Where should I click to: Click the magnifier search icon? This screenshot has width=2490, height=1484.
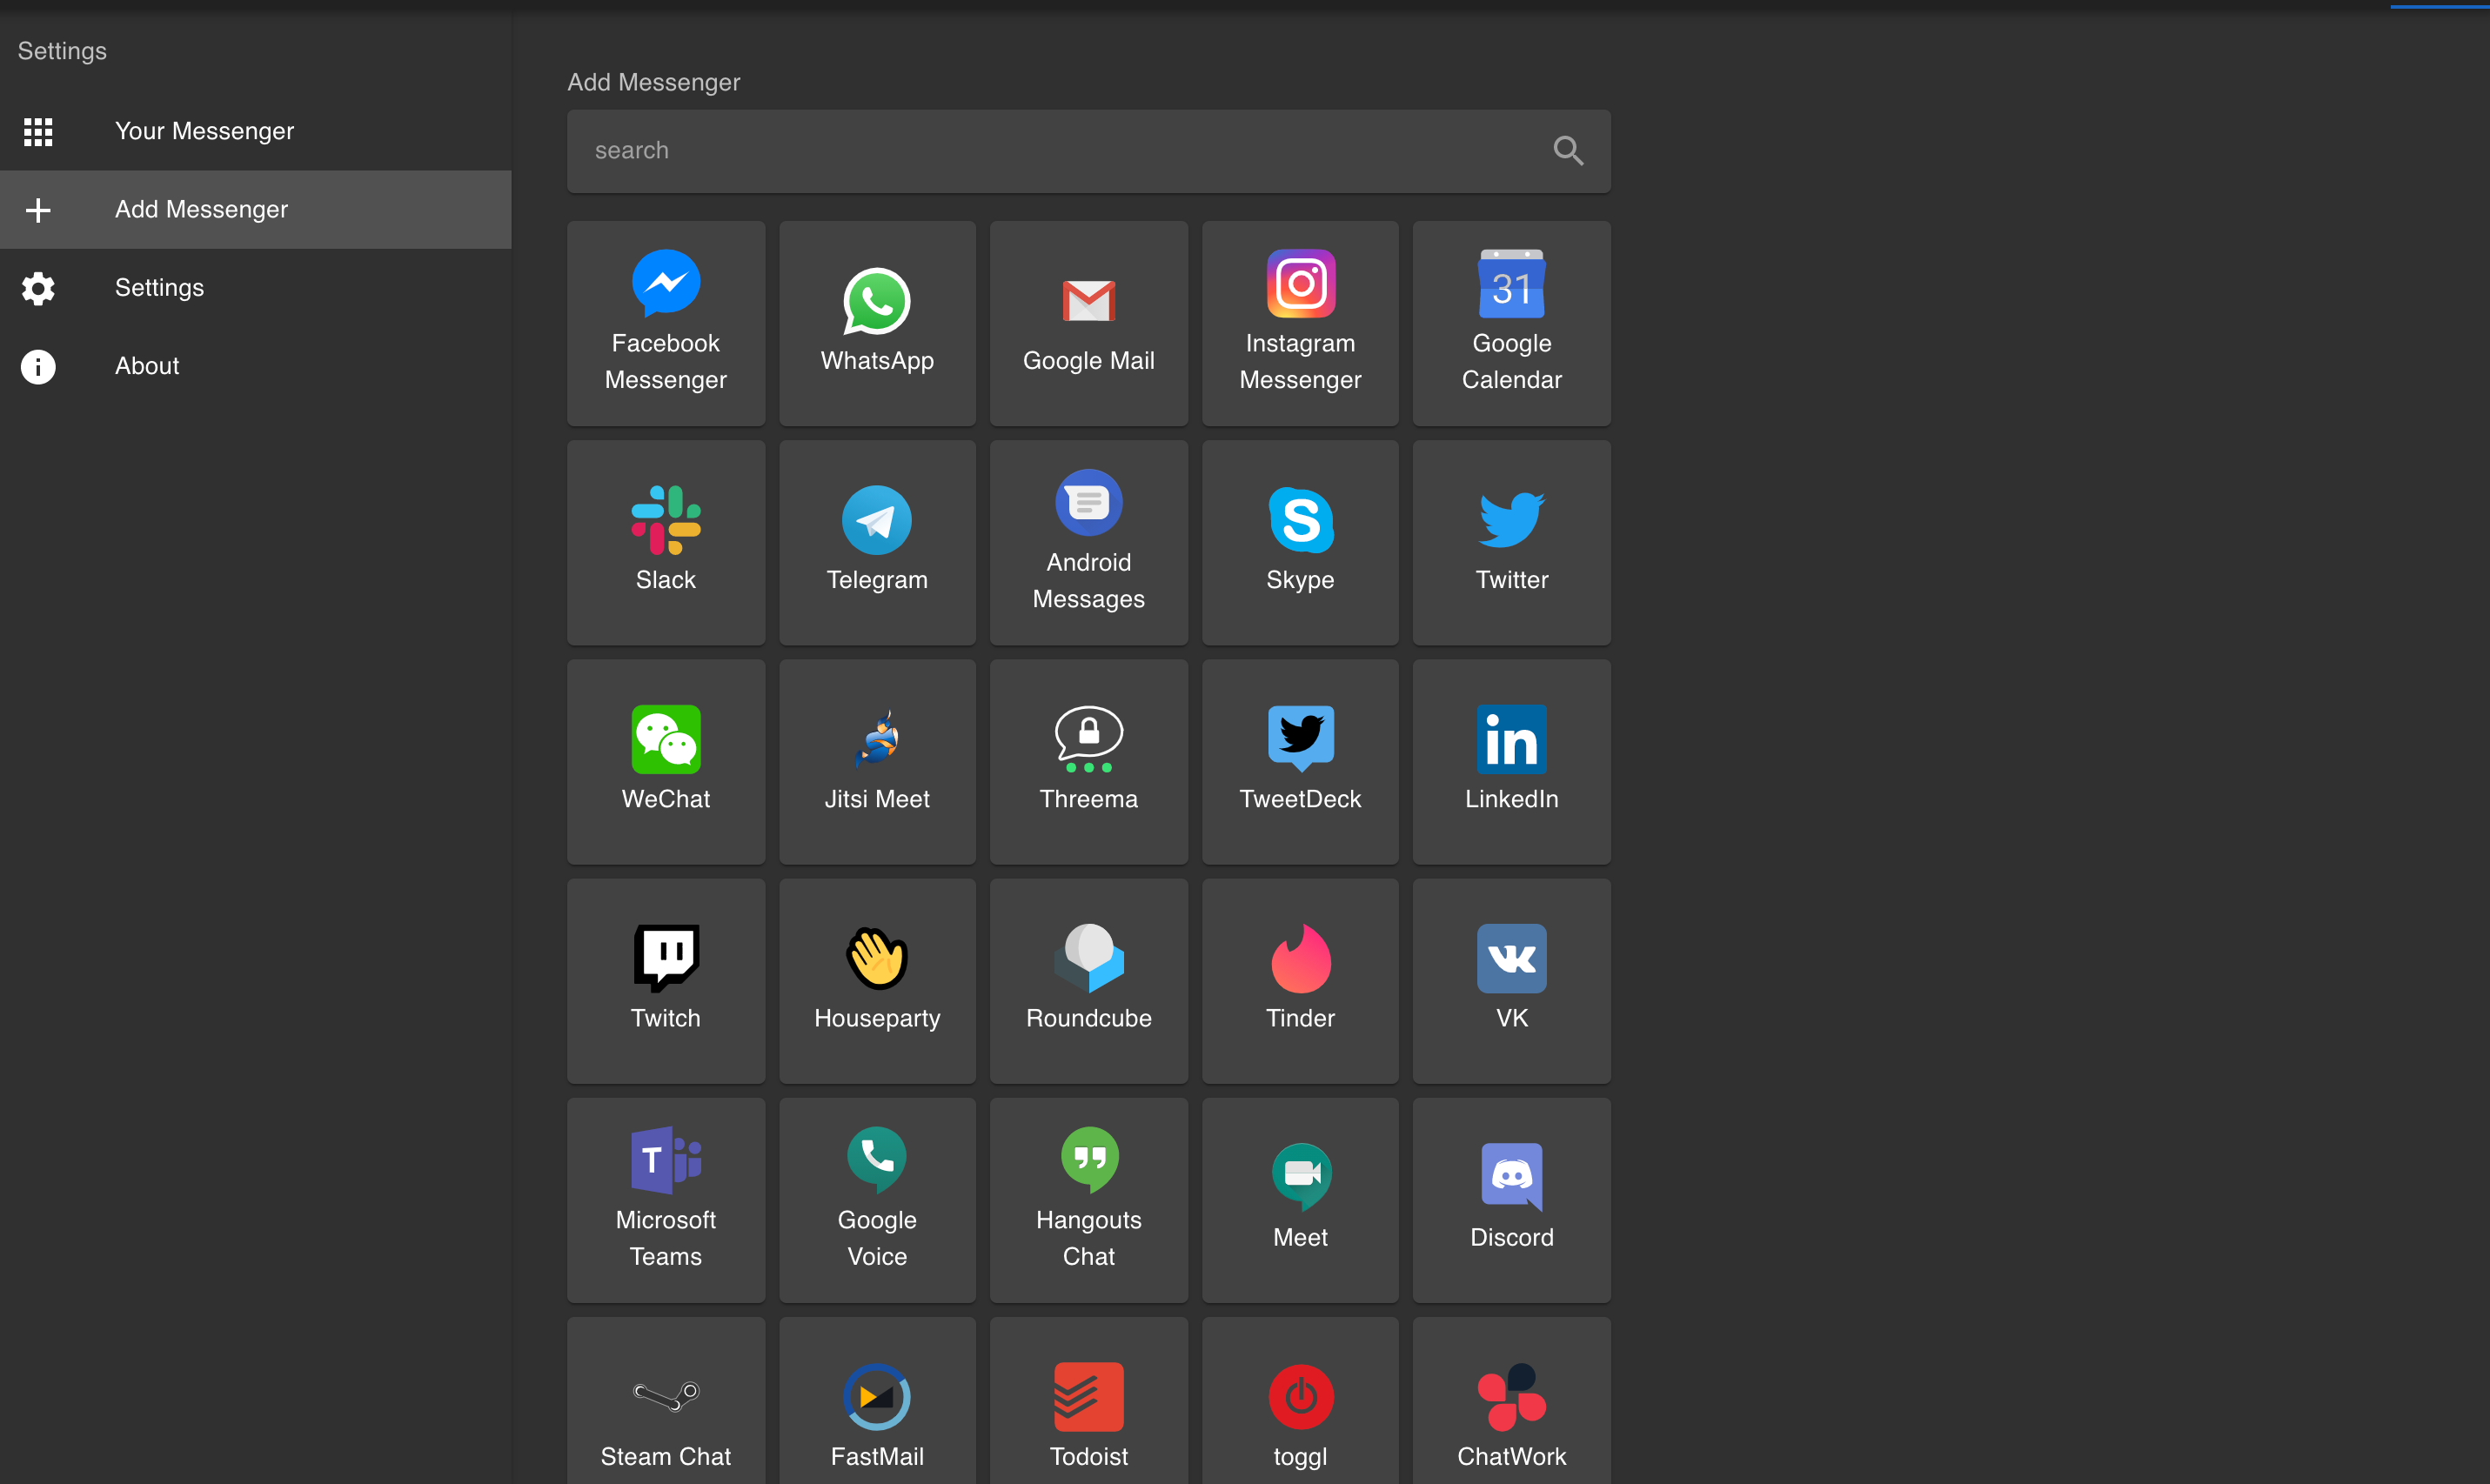point(1568,151)
